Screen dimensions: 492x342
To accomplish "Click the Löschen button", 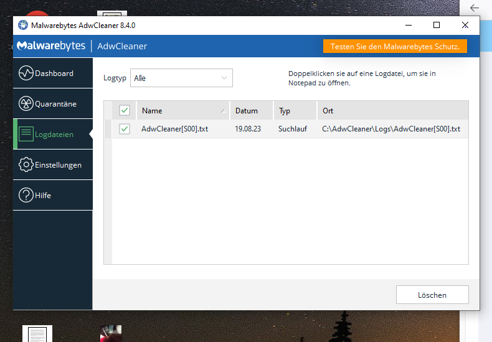I will click(432, 295).
